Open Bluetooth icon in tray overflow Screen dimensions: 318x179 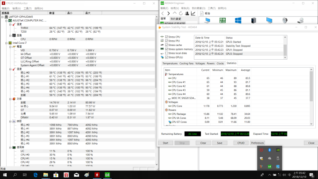tap(269, 150)
